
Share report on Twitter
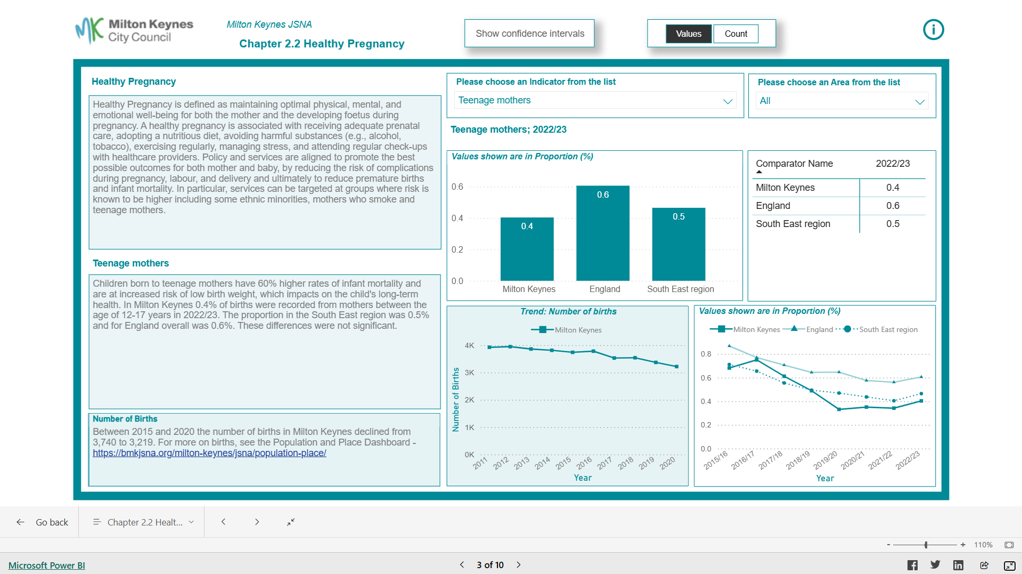point(935,565)
